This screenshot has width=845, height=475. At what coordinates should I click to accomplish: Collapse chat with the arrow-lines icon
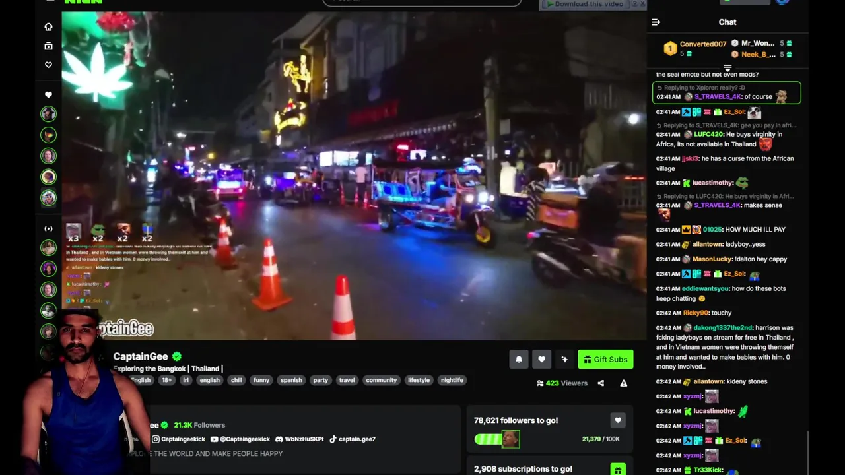656,22
